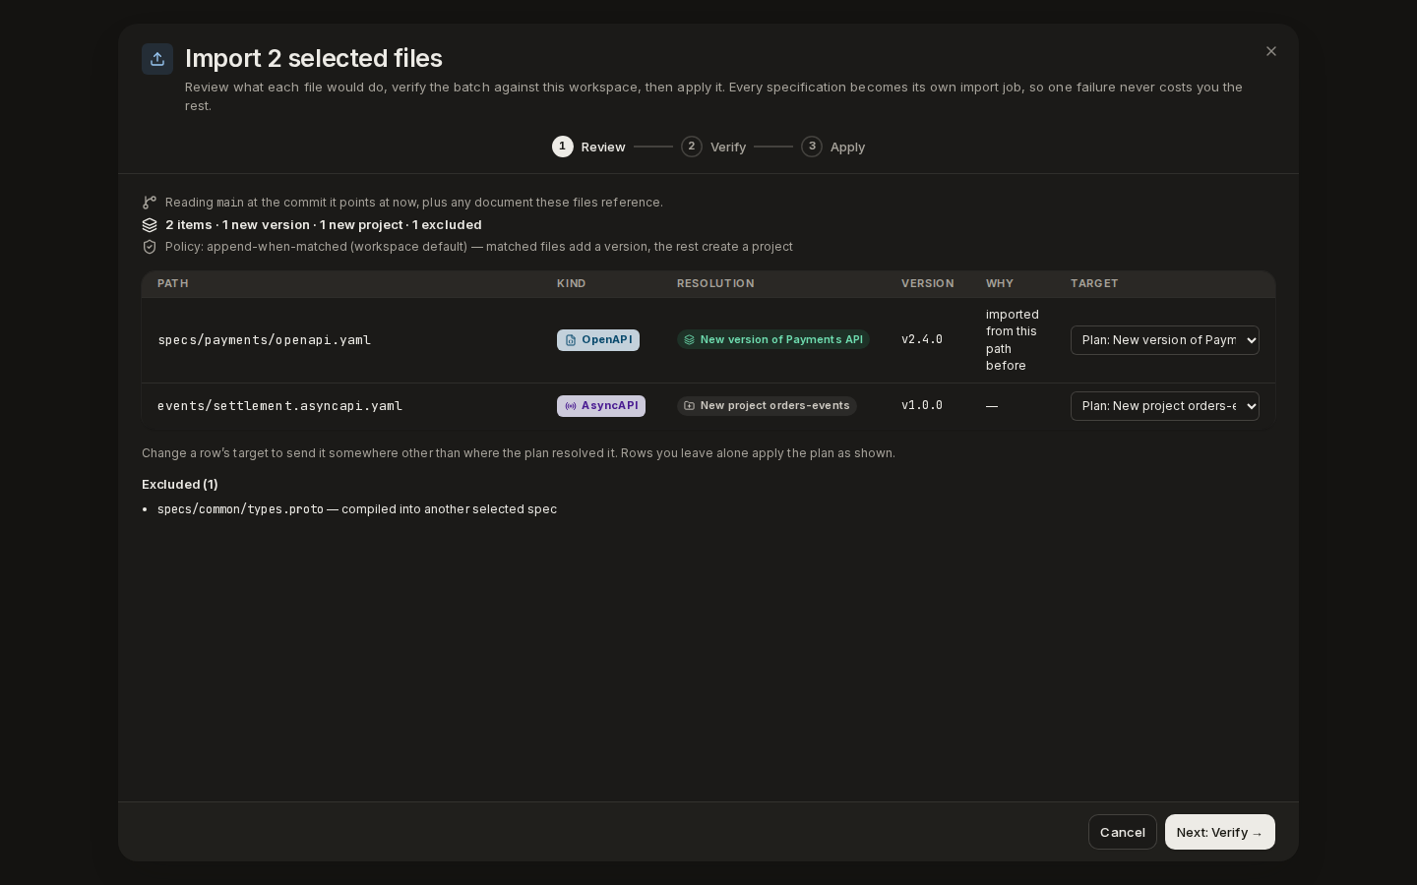Go to step 1 Review
The image size is (1417, 885).
[588, 147]
